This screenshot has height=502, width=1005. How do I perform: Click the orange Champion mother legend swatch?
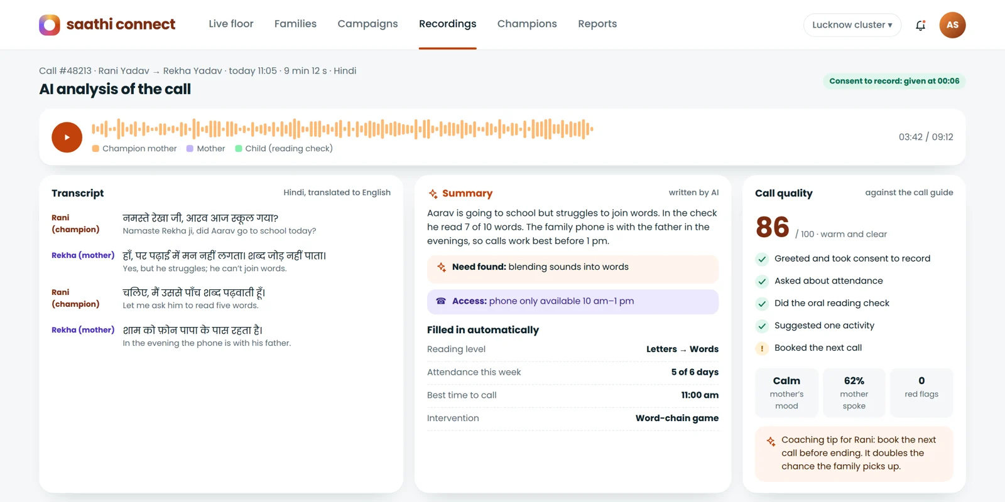click(x=95, y=149)
